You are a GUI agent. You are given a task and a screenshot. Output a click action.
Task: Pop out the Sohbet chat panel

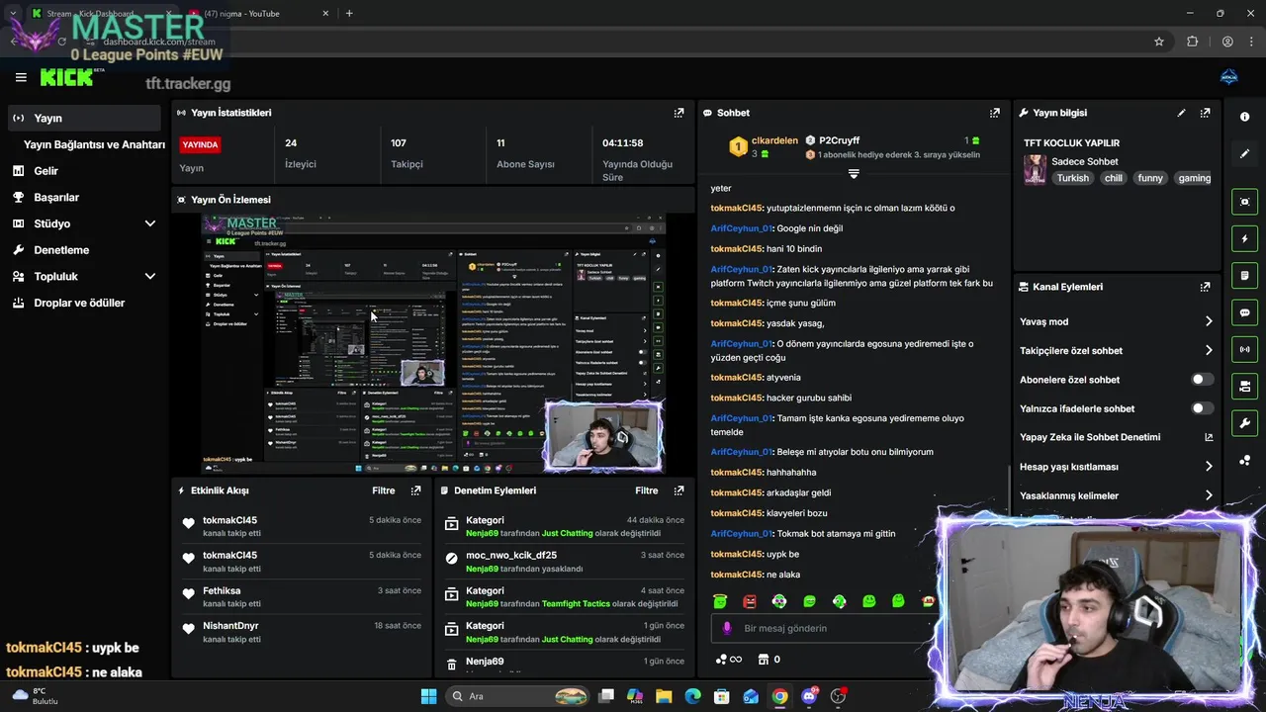[994, 113]
